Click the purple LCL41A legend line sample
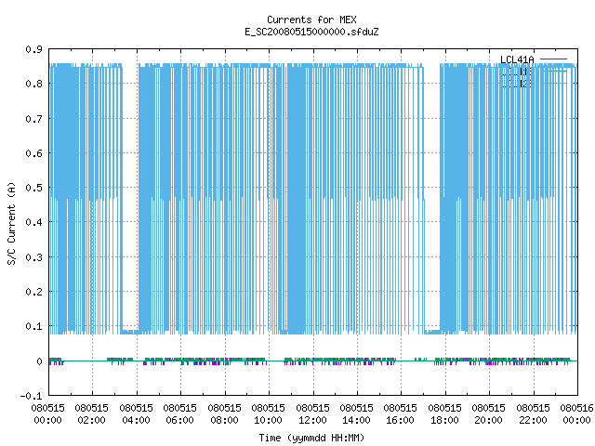Image resolution: width=595 pixels, height=446 pixels. click(x=553, y=59)
